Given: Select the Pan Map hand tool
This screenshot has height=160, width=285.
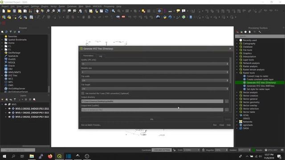Looking at the screenshot, I should 37,11.
